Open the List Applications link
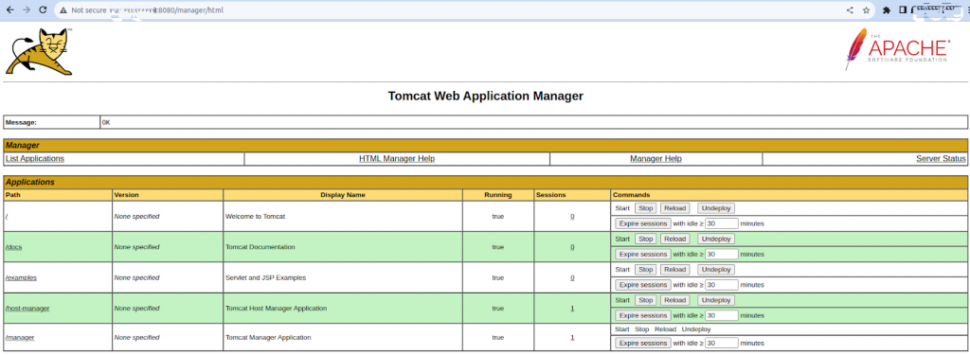This screenshot has height=355, width=970. tap(35, 158)
